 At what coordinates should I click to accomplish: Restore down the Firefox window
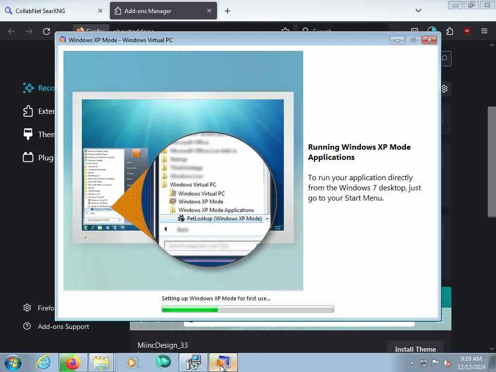point(471,5)
